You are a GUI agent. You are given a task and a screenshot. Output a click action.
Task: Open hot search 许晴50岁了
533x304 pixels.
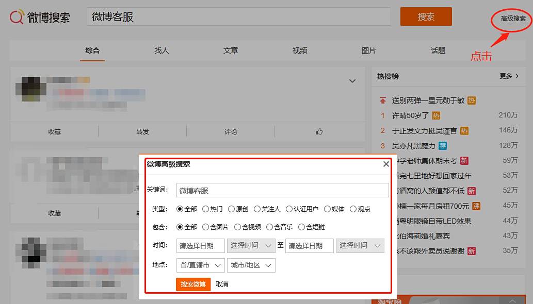[410, 116]
